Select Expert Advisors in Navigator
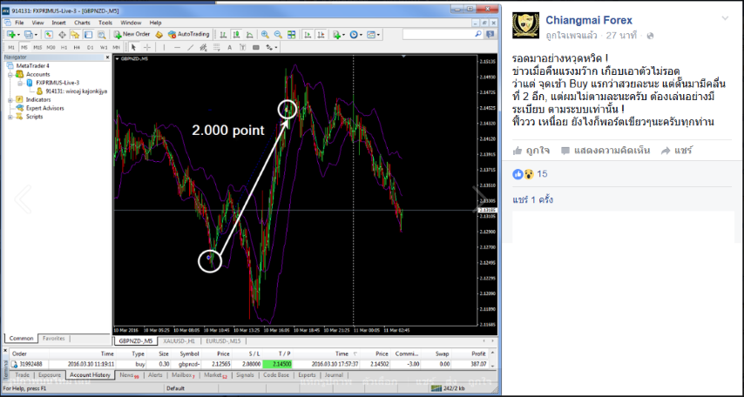Screen dimensions: 744x397 point(45,108)
